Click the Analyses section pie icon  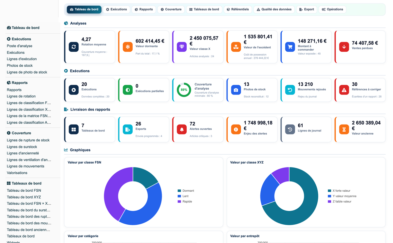(x=66, y=23)
